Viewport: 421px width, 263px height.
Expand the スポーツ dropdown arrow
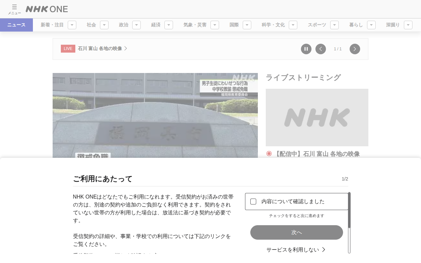click(334, 25)
